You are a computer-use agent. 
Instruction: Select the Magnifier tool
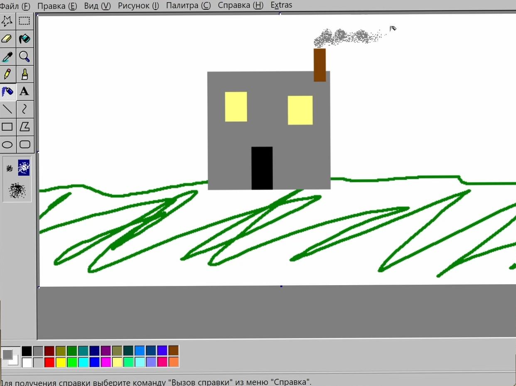pyautogui.click(x=25, y=56)
